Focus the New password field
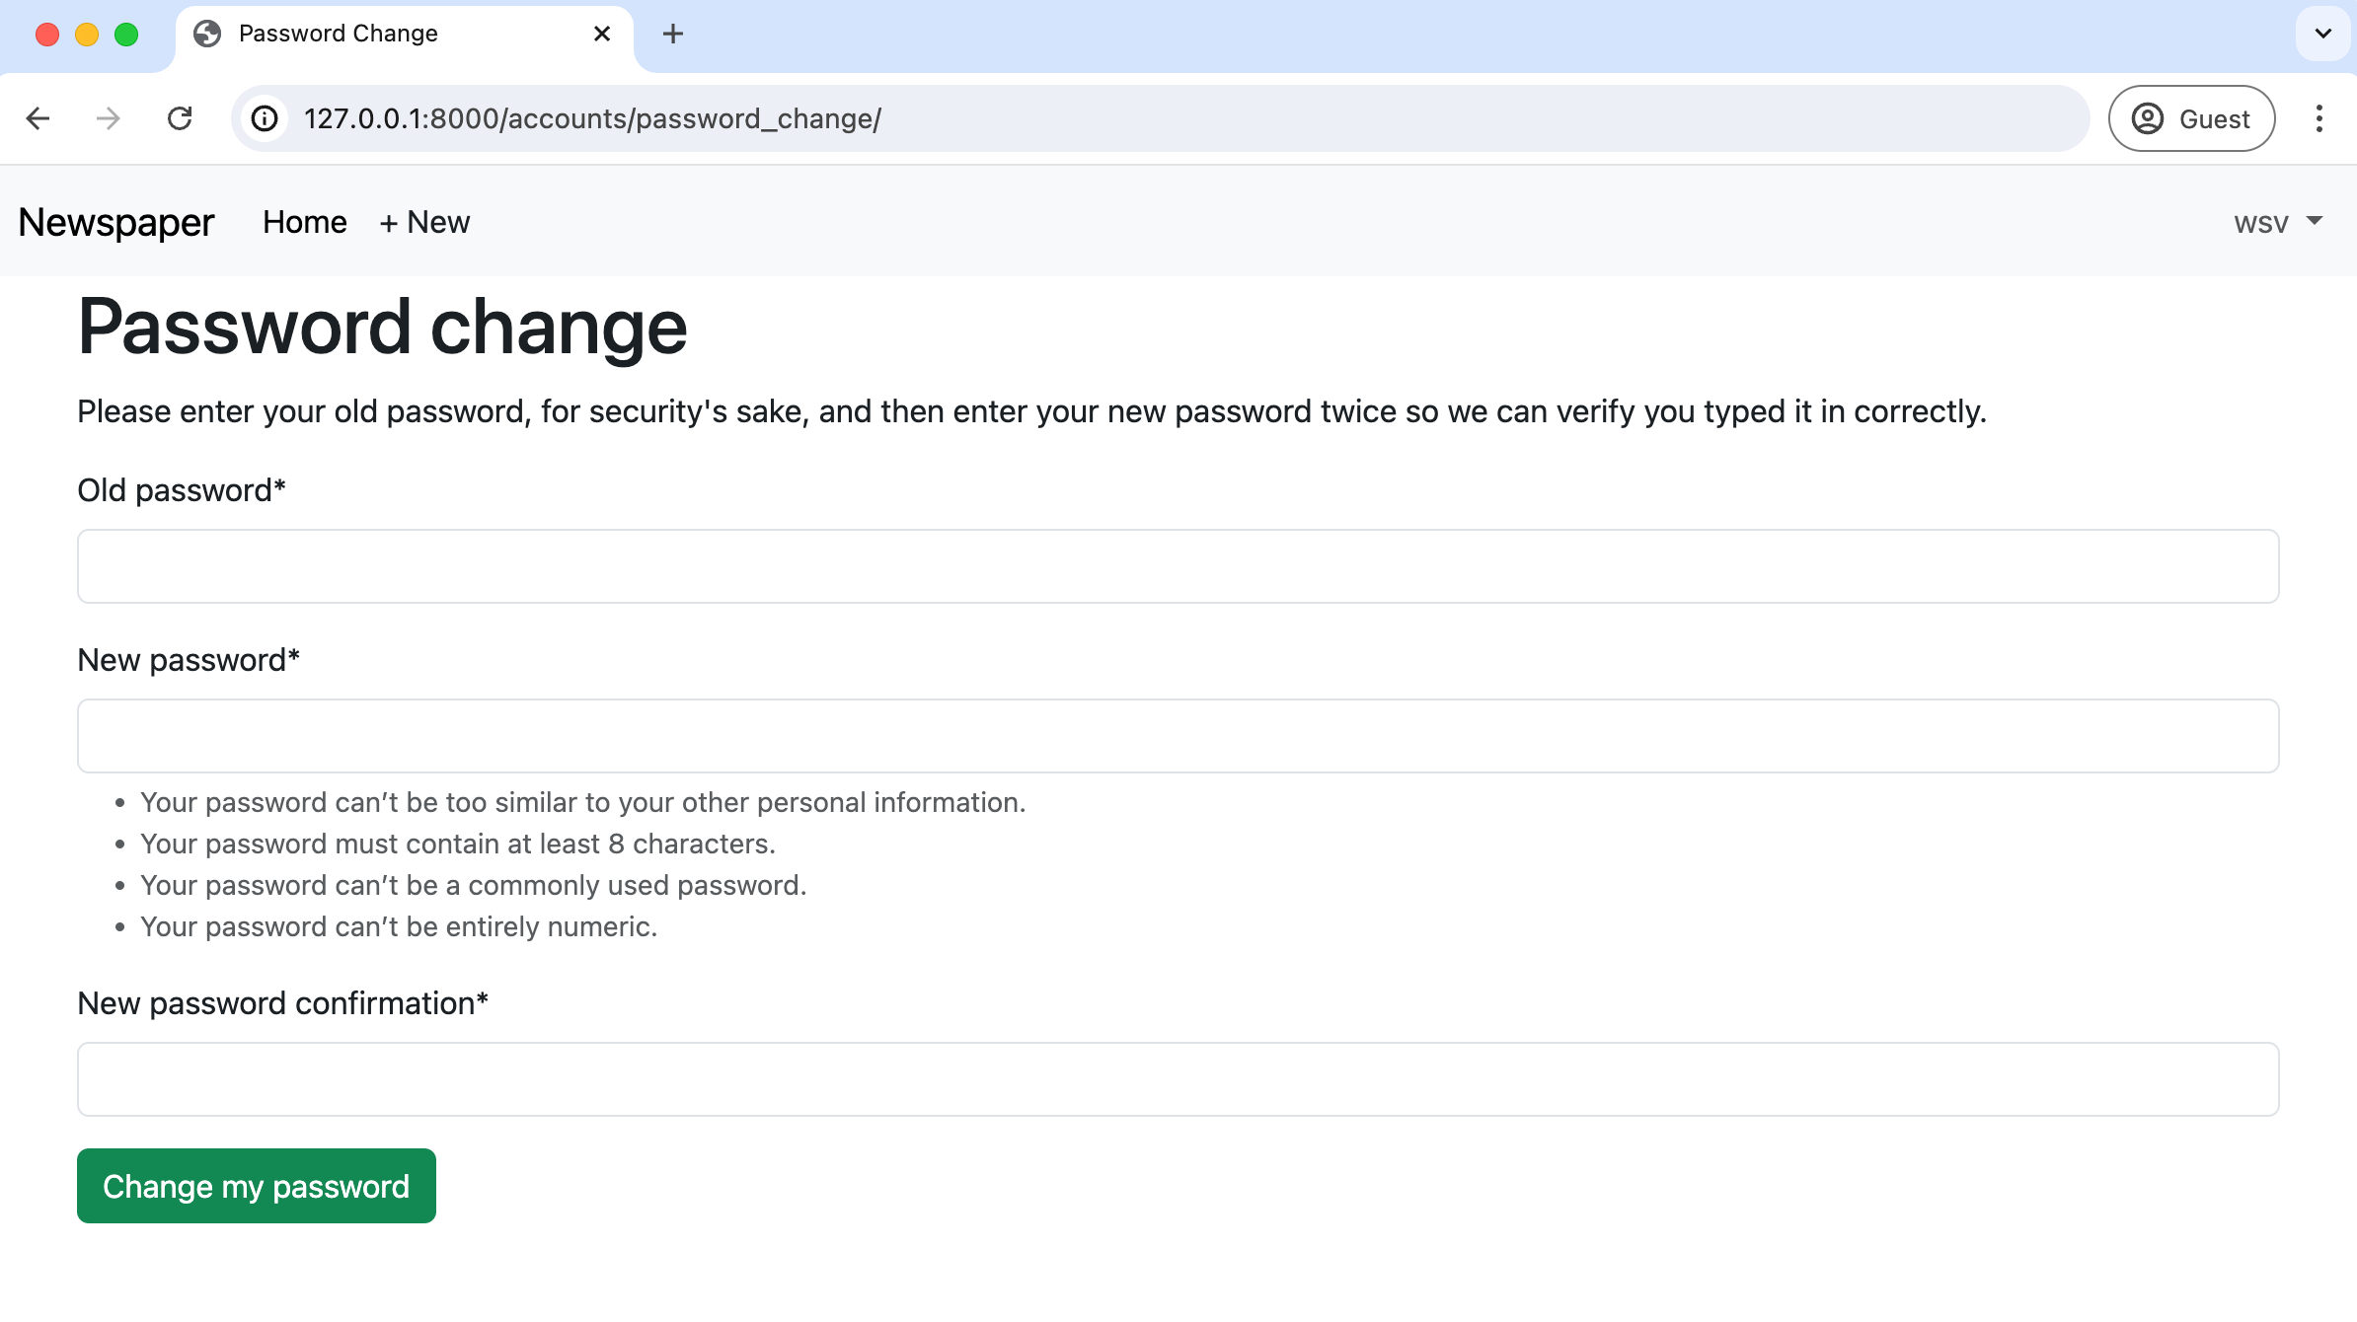2357x1322 pixels. 1178,736
